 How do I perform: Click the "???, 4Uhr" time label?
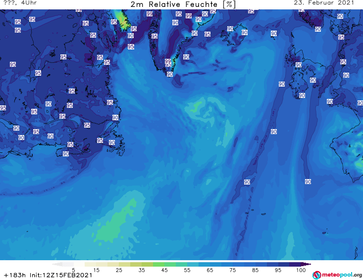tap(20, 3)
